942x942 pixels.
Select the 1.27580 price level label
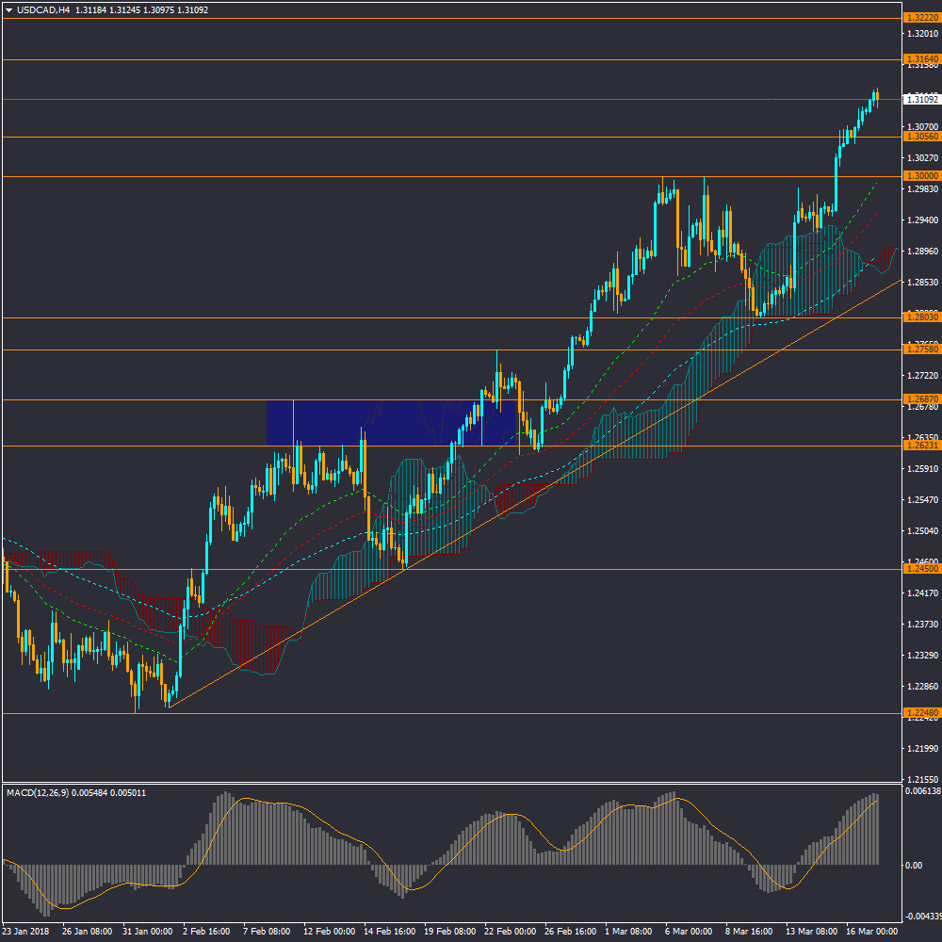pyautogui.click(x=919, y=349)
